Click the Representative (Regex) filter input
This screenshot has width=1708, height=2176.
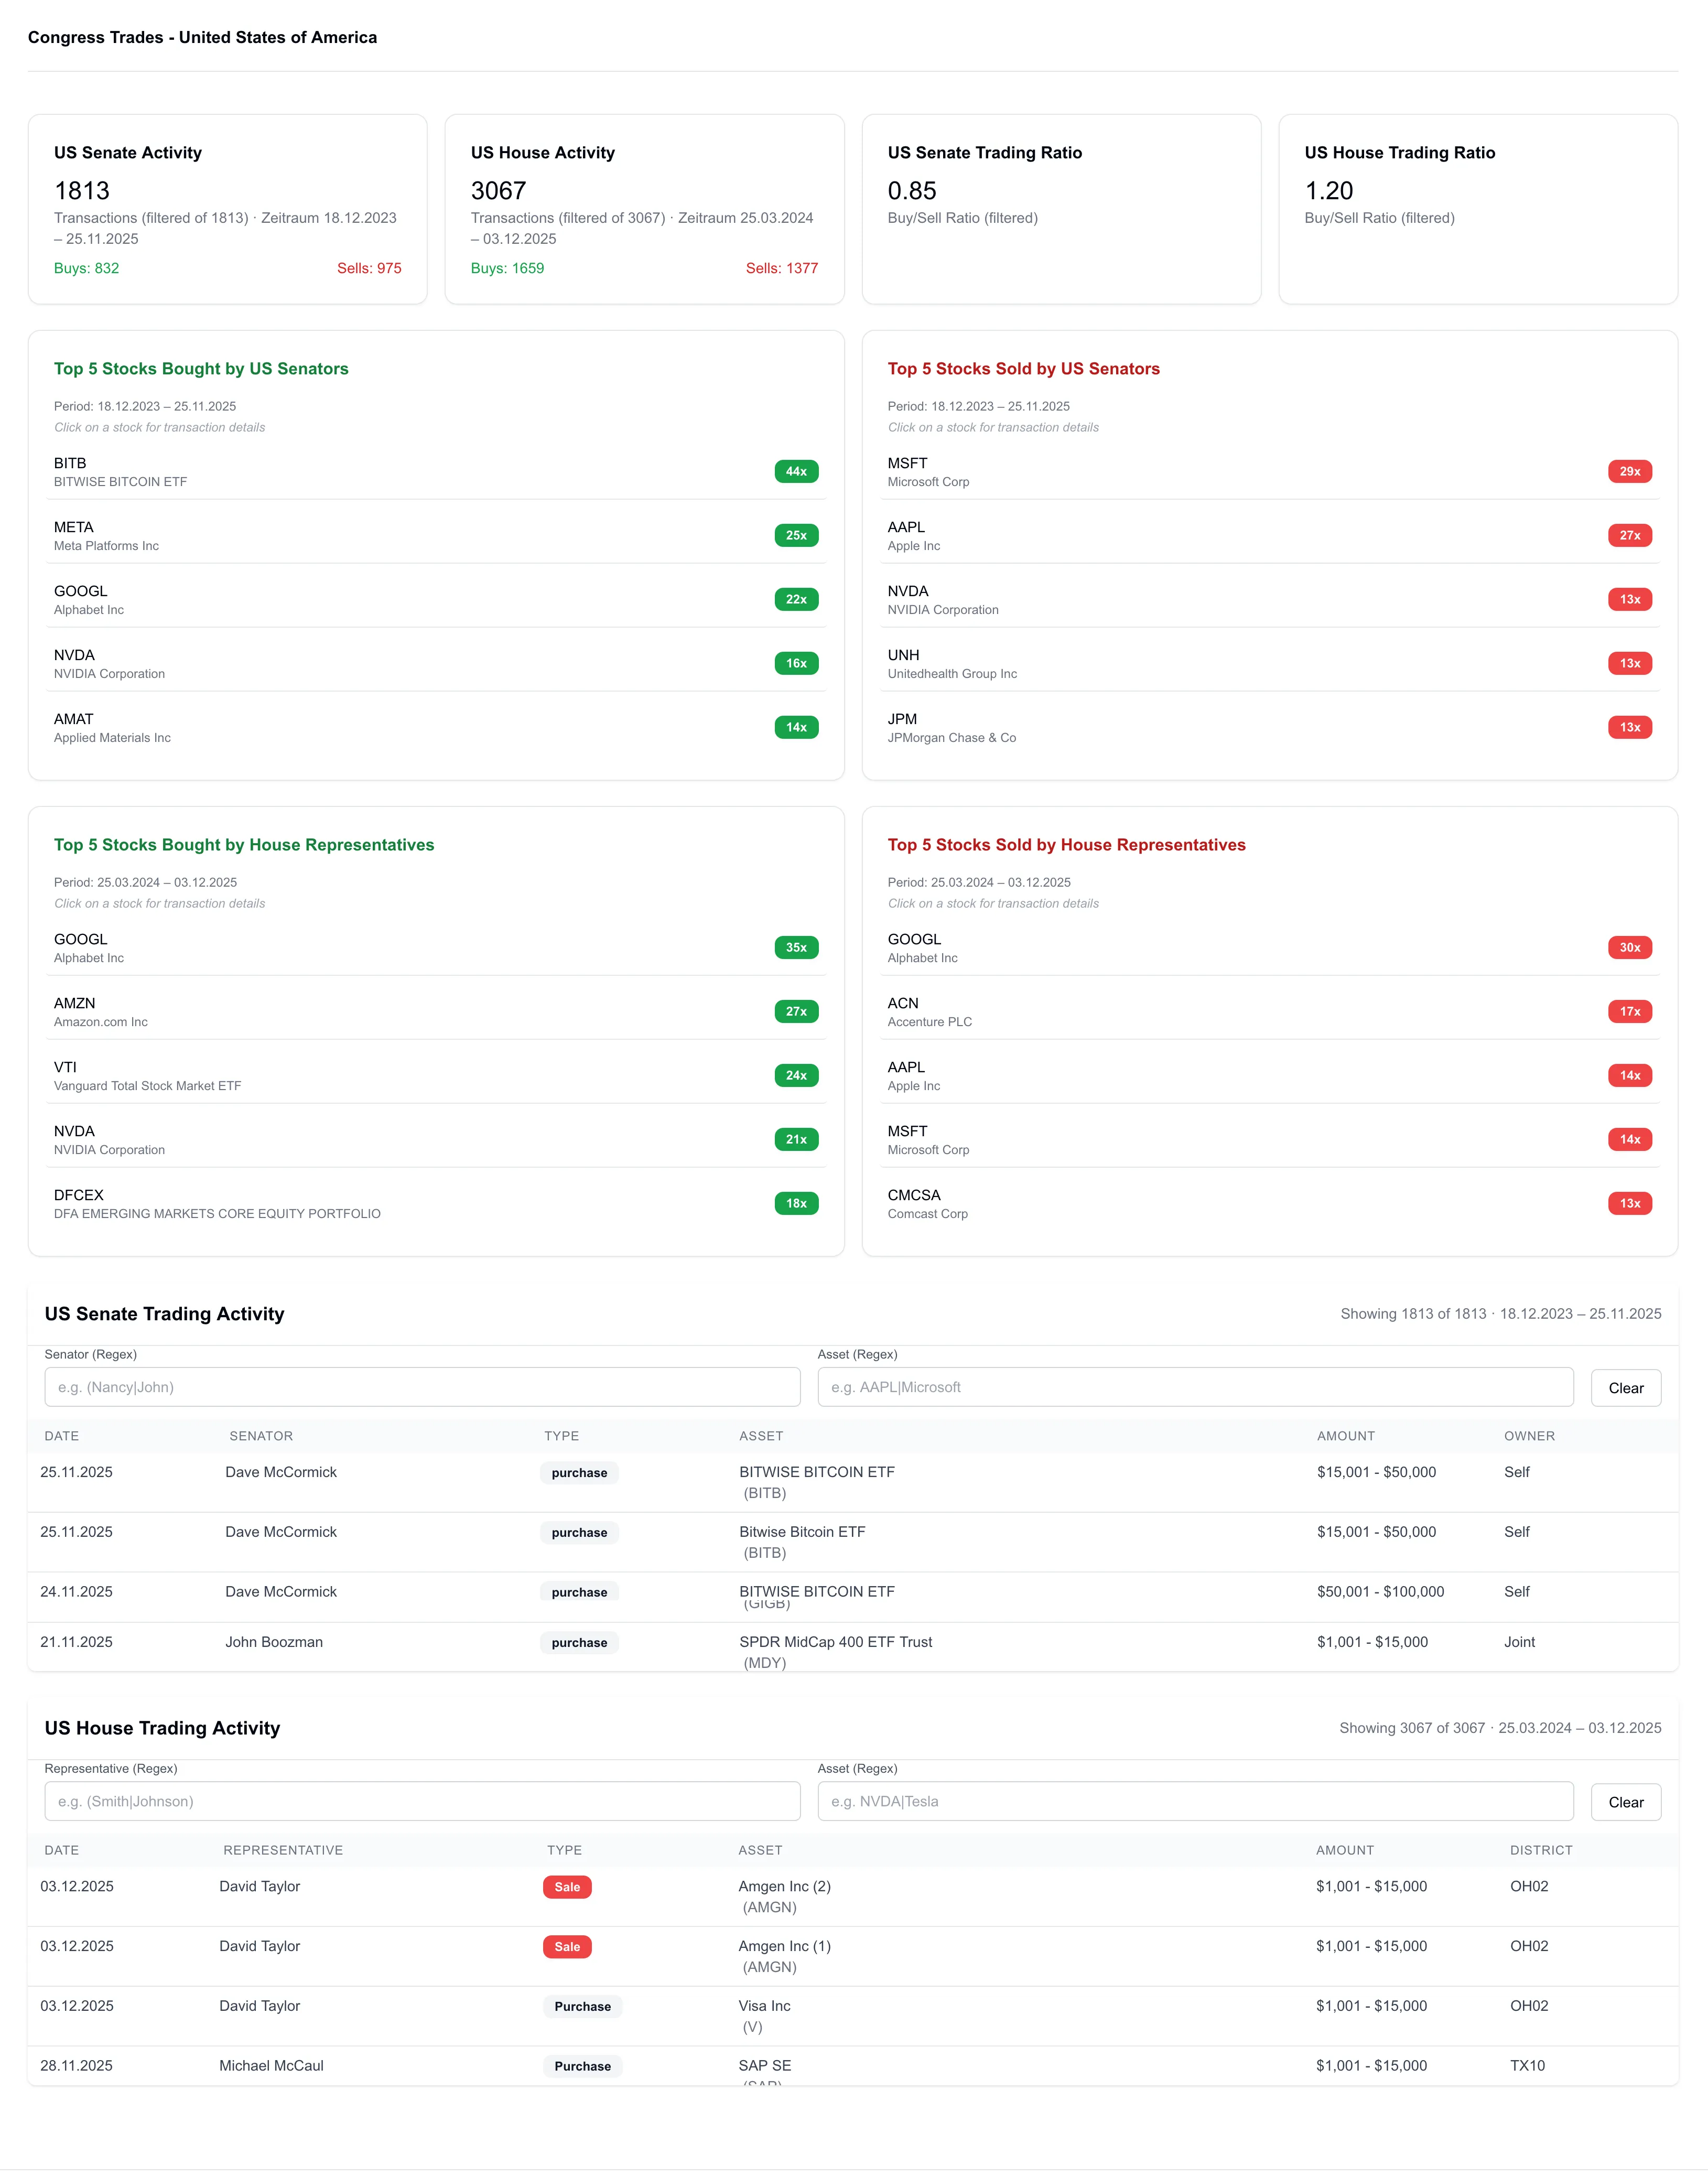[x=421, y=1801]
